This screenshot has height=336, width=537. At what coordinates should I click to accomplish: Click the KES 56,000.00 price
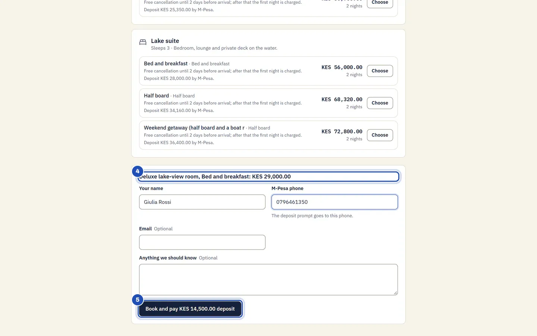click(342, 67)
